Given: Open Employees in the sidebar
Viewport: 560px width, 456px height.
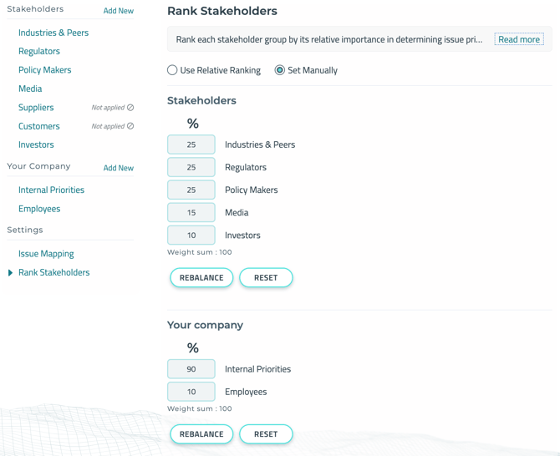Looking at the screenshot, I should 39,209.
